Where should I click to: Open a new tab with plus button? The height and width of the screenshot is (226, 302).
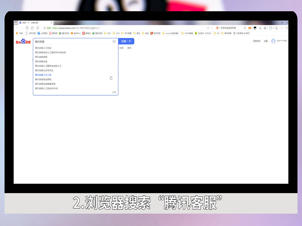click(56, 23)
